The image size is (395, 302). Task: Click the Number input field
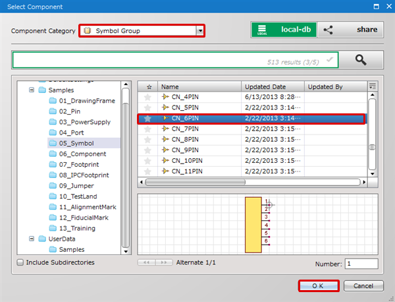click(x=361, y=264)
